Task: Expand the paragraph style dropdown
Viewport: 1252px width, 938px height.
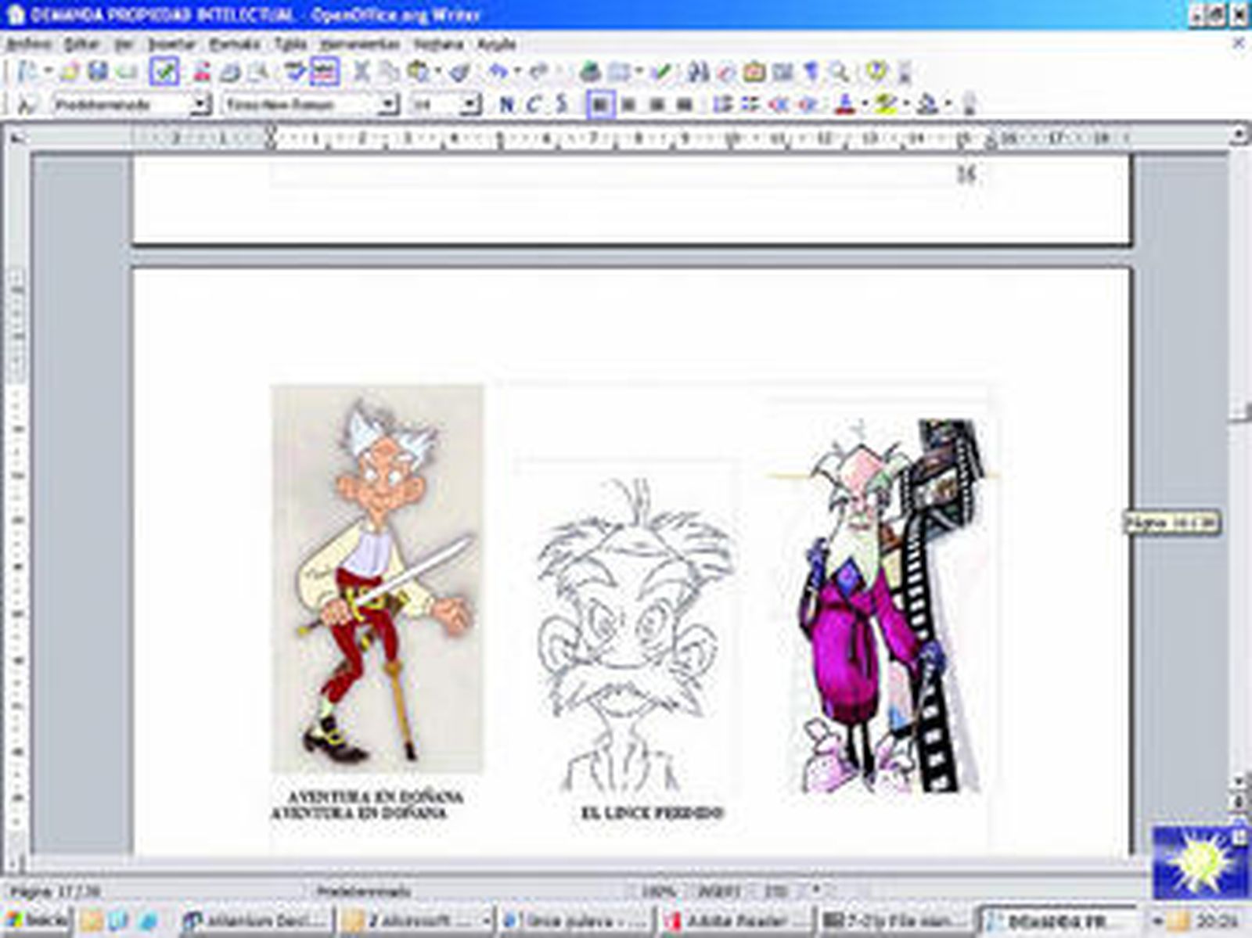Action: pos(201,104)
